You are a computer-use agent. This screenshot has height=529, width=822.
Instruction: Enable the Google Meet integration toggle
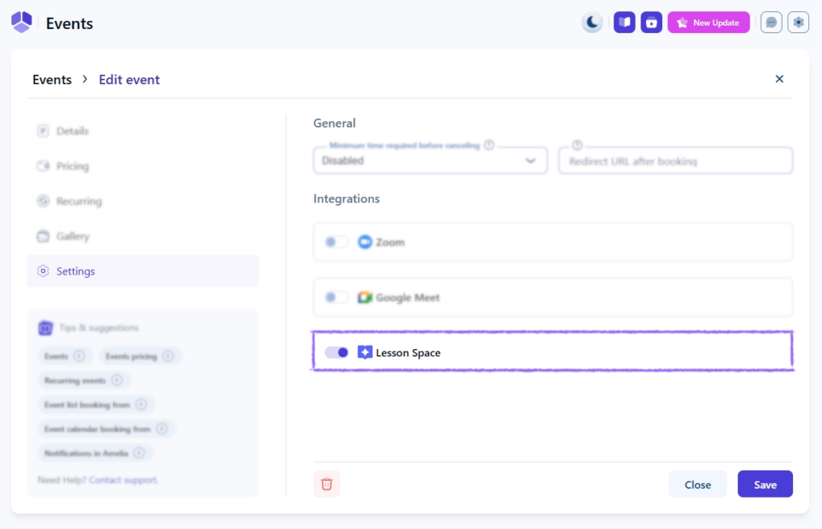pyautogui.click(x=336, y=298)
